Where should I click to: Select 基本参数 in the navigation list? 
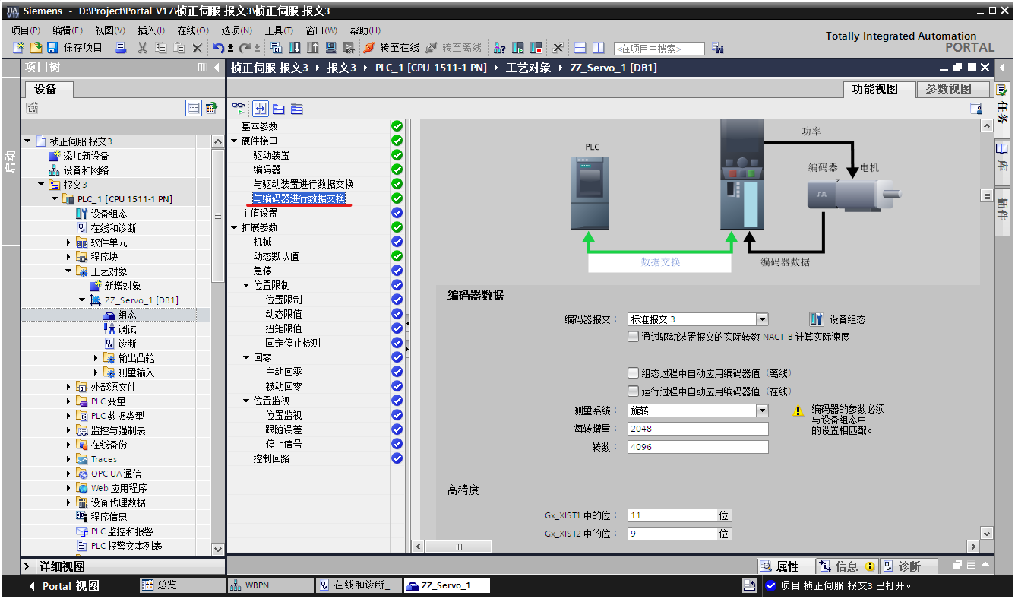coord(259,126)
